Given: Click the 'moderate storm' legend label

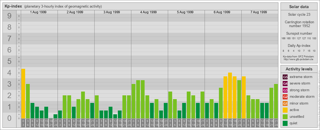Looking at the screenshot, I should click(302, 97).
